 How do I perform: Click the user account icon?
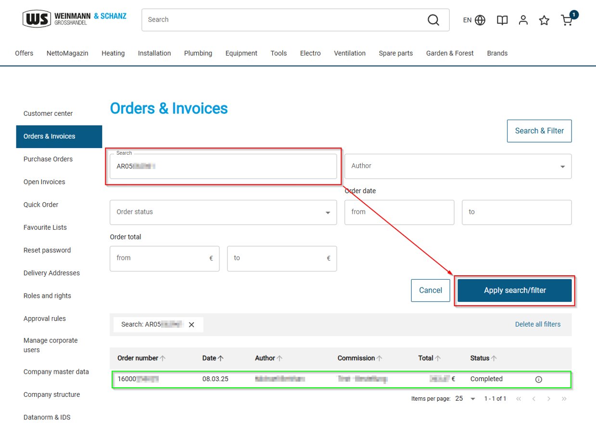(523, 20)
